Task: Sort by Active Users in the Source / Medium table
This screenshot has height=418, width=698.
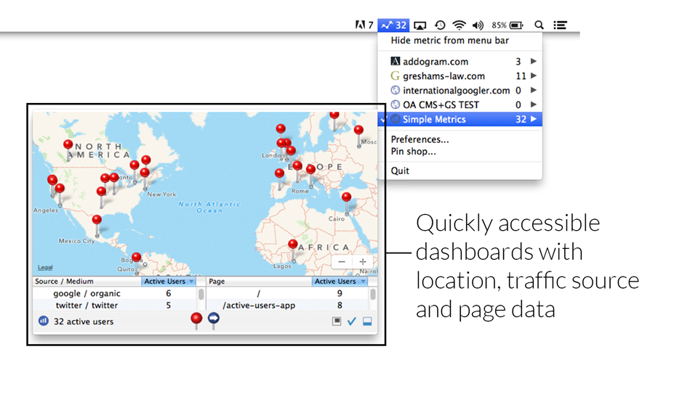Action: 169,281
